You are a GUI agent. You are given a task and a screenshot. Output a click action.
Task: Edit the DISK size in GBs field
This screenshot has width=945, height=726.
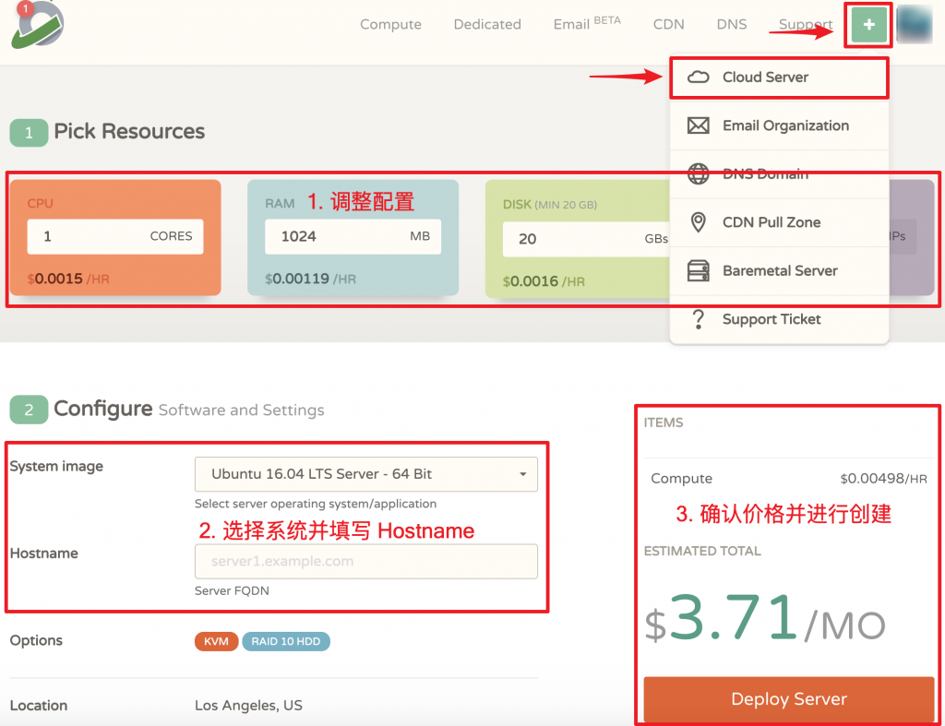(586, 239)
